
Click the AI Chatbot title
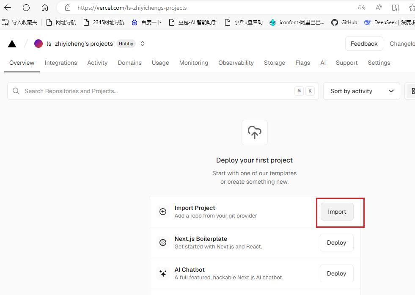190,270
